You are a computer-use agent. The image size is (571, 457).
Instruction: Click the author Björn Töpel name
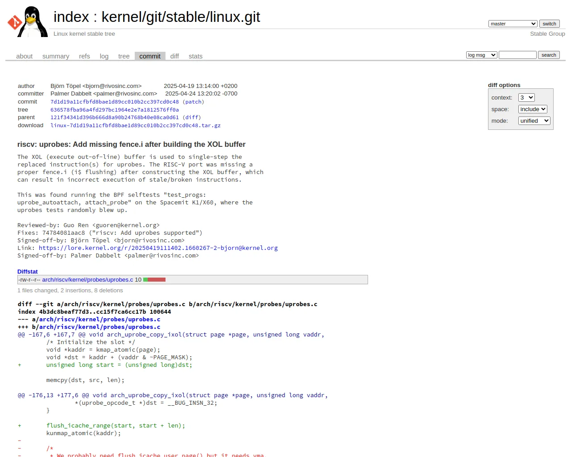[x=96, y=86]
